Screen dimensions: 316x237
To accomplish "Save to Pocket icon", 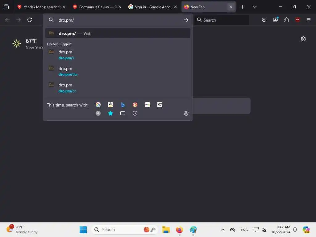I will tap(264, 20).
